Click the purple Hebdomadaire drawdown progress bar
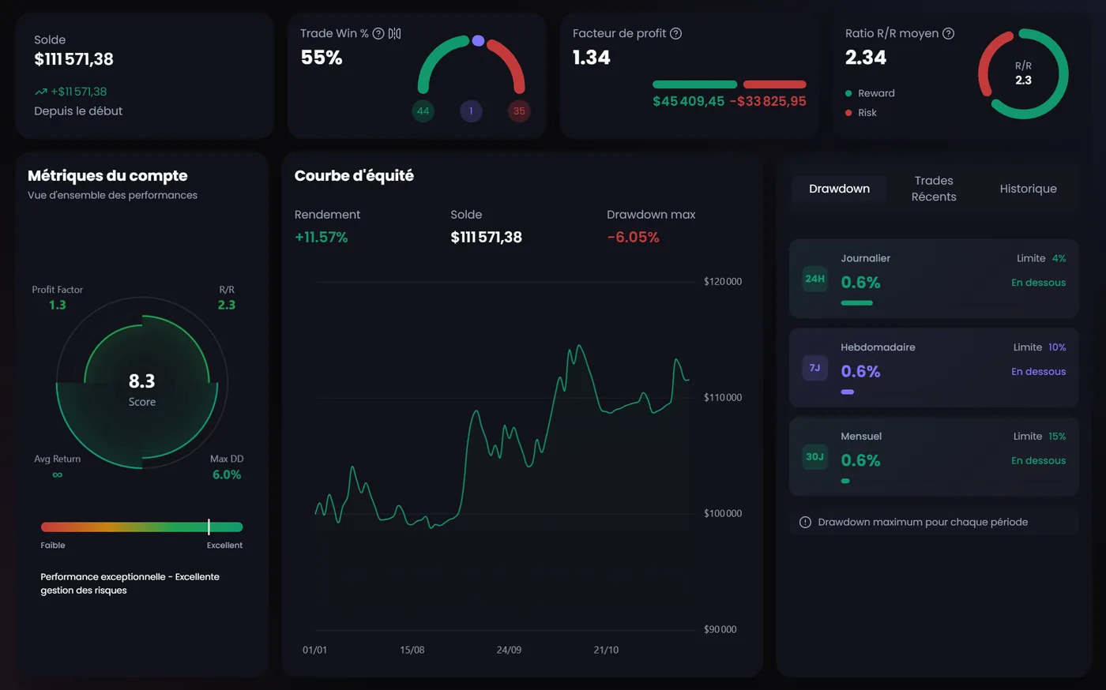The width and height of the screenshot is (1106, 690). pyautogui.click(x=847, y=392)
